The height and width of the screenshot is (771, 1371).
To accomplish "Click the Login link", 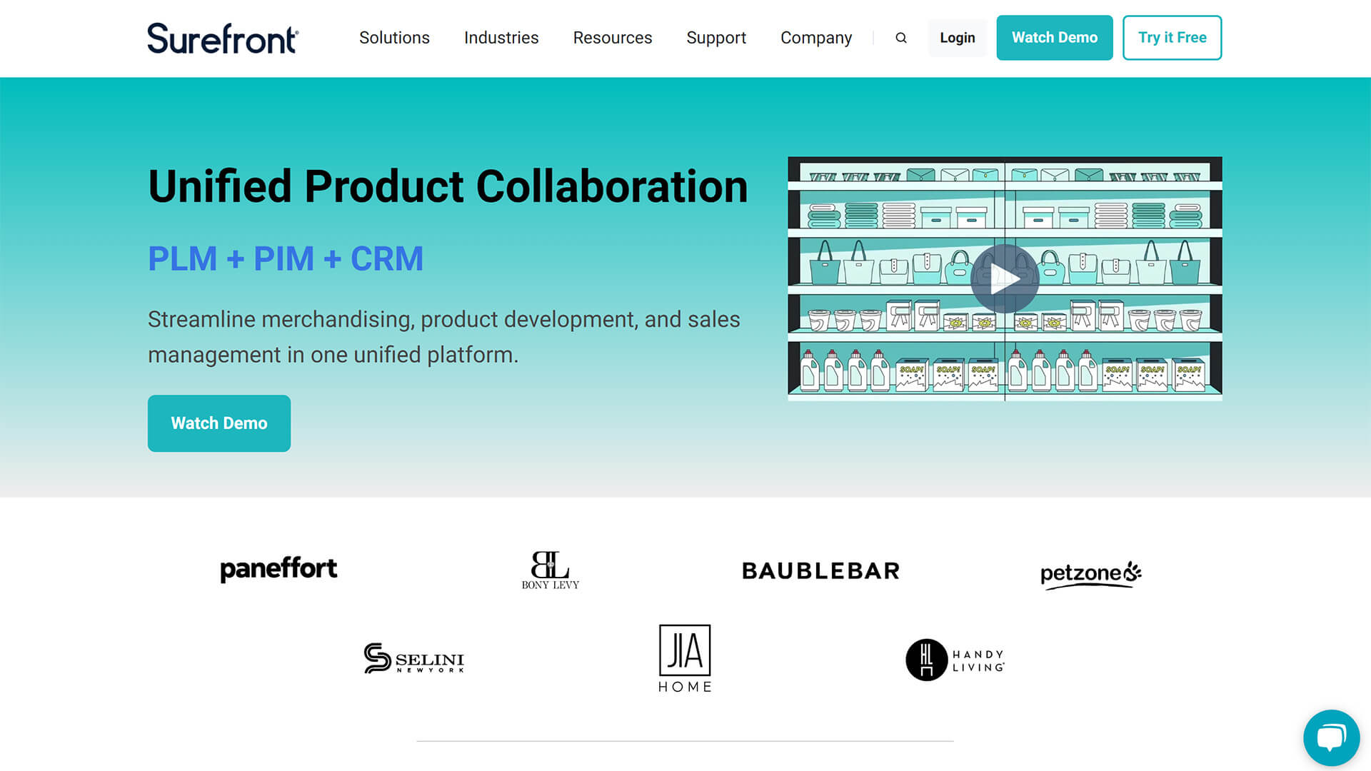I will point(958,38).
